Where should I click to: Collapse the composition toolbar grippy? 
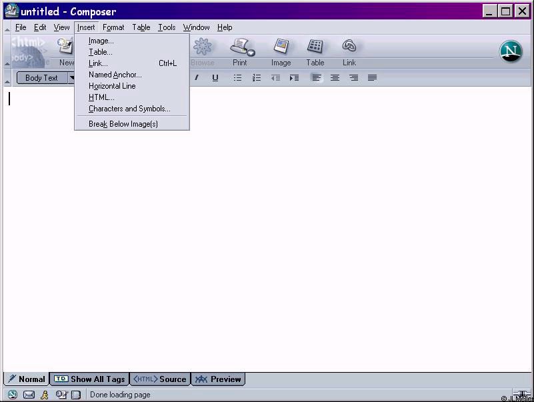coord(7,51)
